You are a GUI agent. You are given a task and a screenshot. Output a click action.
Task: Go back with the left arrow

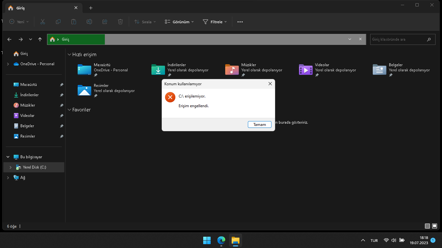9,39
